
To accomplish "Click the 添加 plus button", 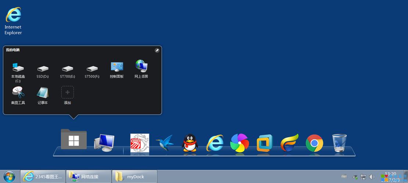I will point(68,92).
